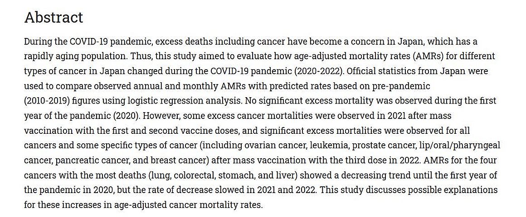Click the Abstract heading

click(54, 17)
